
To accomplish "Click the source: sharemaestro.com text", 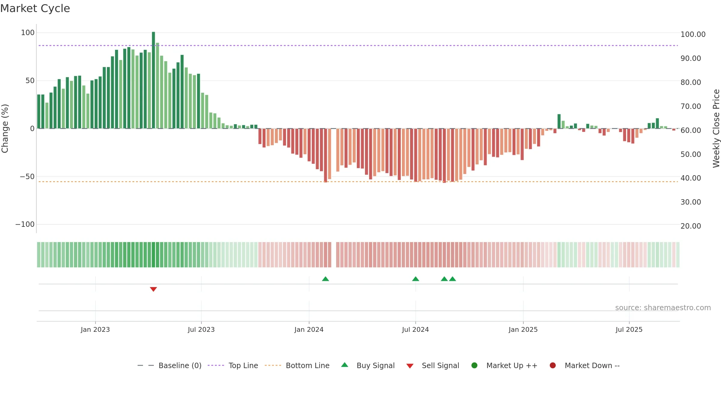I will pyautogui.click(x=663, y=308).
